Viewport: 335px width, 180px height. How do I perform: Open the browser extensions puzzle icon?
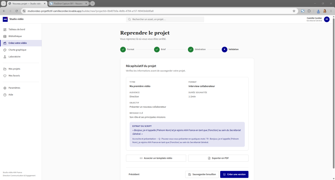309,11
